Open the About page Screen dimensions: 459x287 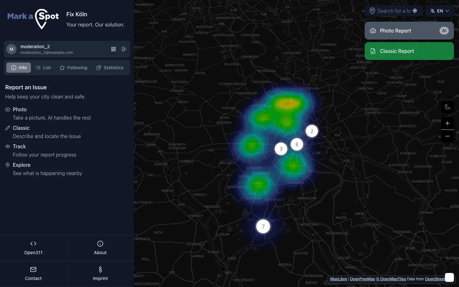pos(100,248)
